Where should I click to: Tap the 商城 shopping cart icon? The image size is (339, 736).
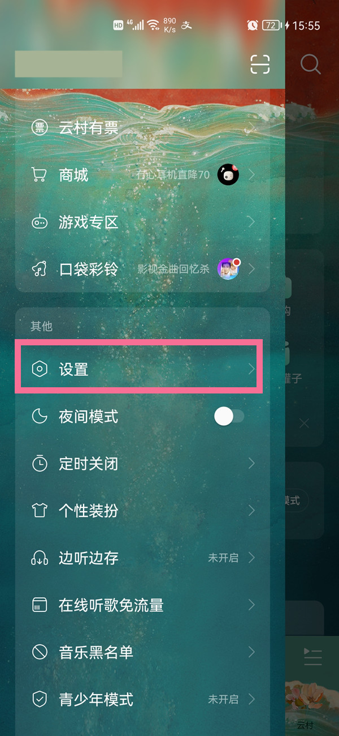[x=39, y=175]
